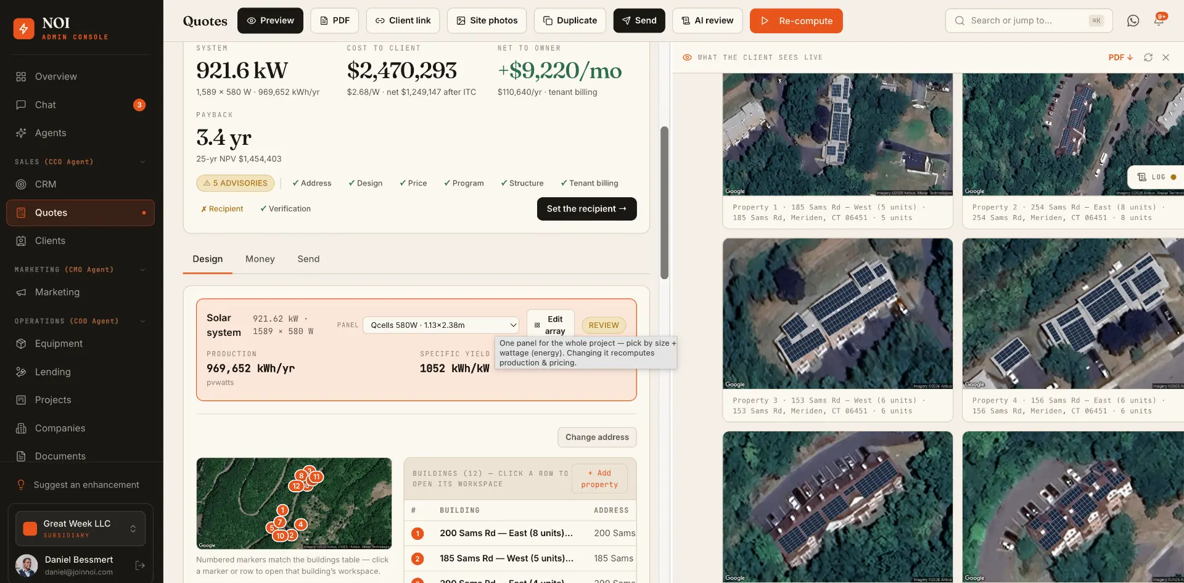This screenshot has width=1184, height=583.
Task: Open the Qcells 580W panel dropdown
Action: coord(441,325)
